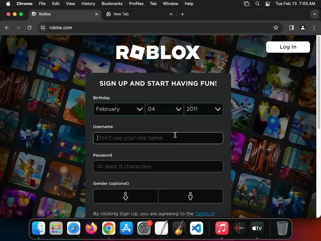Viewport: 321px width, 241px height.
Task: Switch to the New Tab tab
Action: pos(139,14)
